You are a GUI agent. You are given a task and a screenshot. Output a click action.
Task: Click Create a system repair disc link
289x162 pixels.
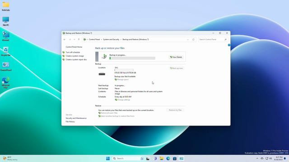click(x=76, y=59)
